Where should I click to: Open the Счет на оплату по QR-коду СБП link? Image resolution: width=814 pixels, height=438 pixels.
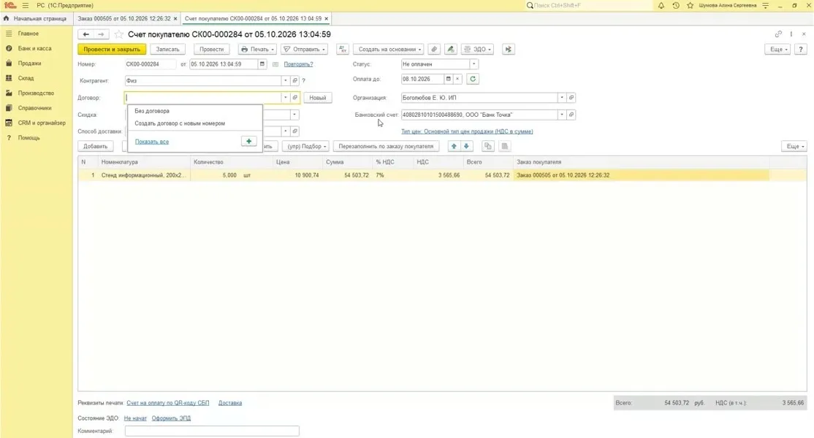167,403
